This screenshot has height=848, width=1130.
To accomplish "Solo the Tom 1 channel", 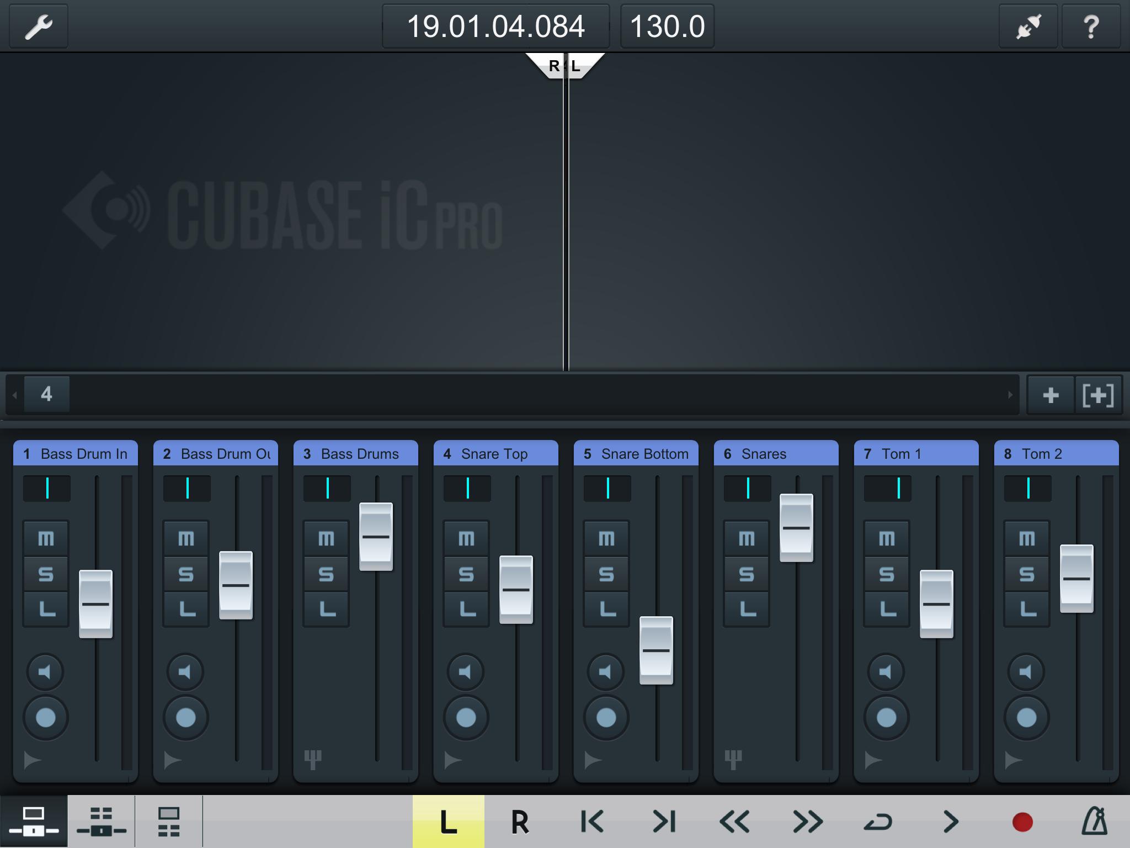I will tap(887, 574).
